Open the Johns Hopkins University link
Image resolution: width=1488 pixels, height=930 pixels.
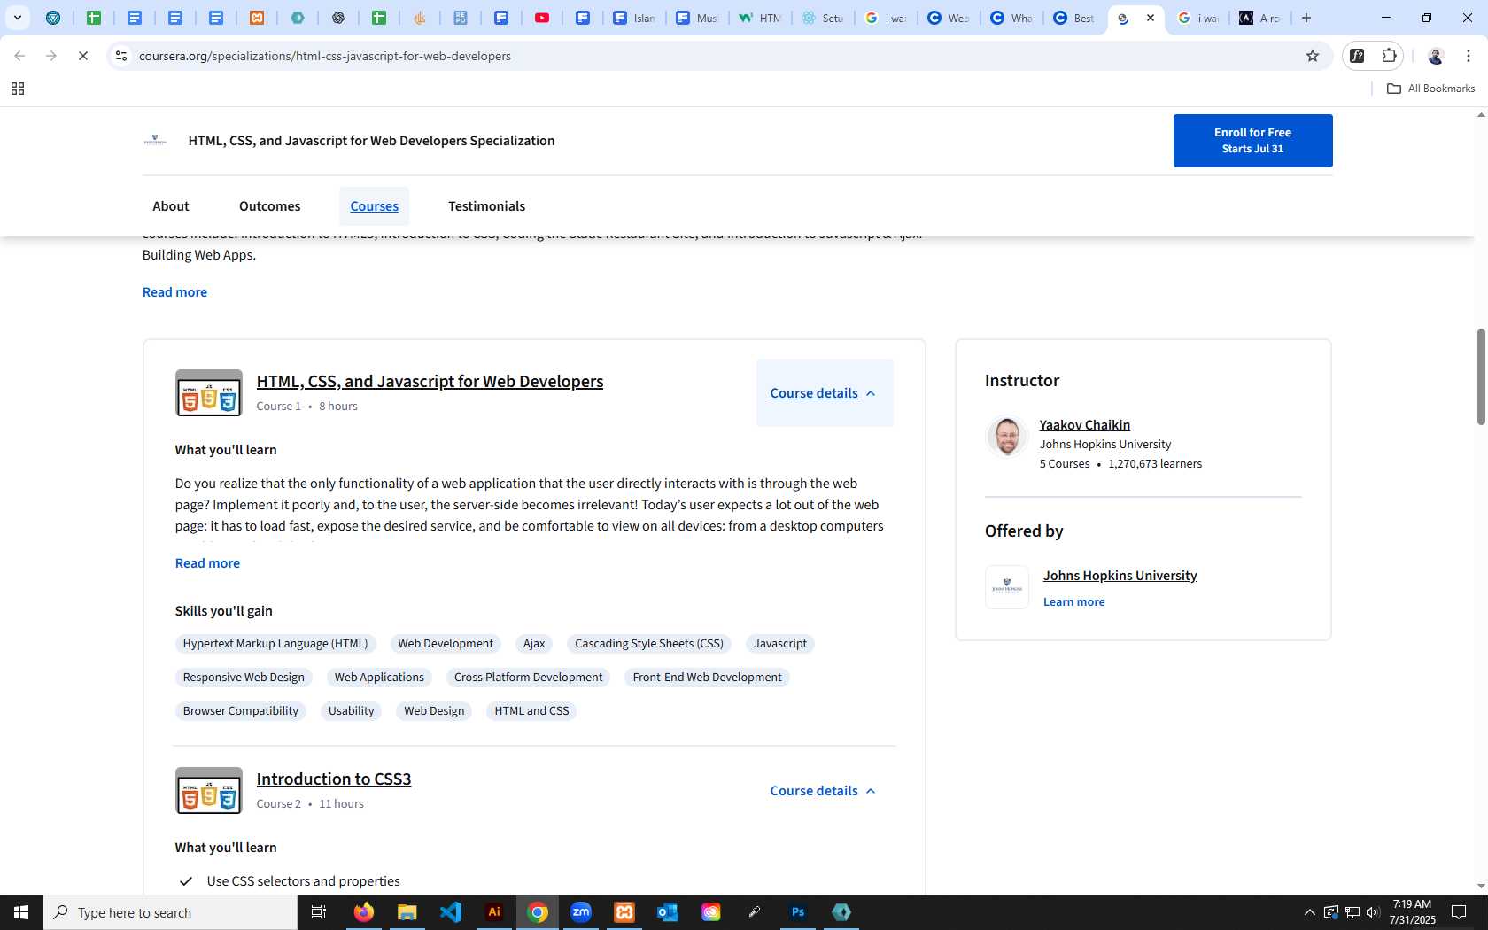coord(1120,576)
